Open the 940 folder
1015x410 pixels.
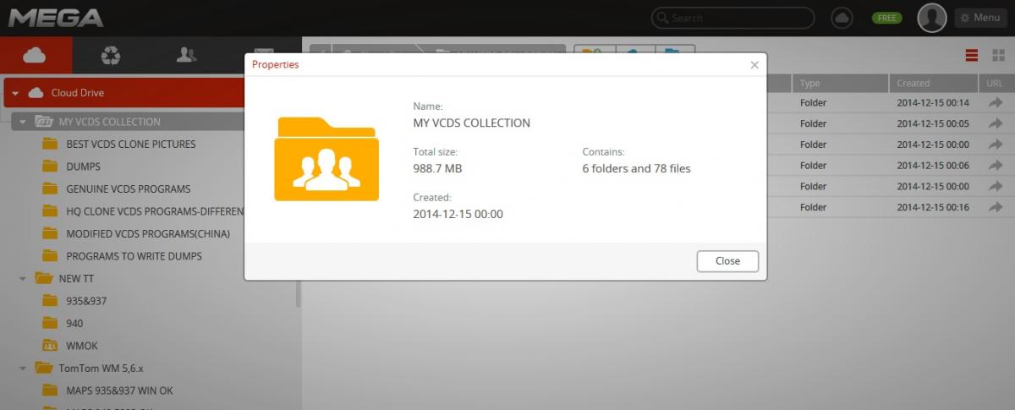(74, 323)
